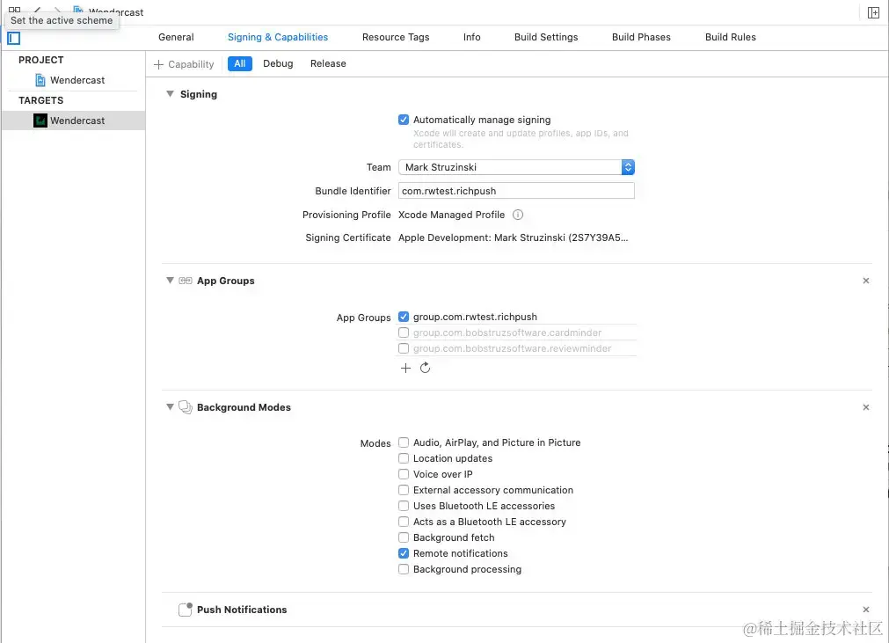
Task: Select Wendercast under PROJECT
Action: point(73,80)
